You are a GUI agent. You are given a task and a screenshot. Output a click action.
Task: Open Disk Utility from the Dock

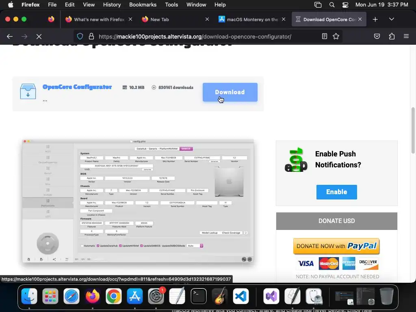[314, 296]
